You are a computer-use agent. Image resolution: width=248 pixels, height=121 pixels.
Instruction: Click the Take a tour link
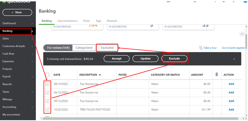pyautogui.click(x=210, y=48)
